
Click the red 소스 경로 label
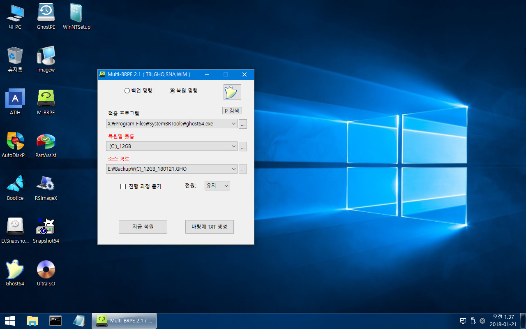tap(119, 159)
